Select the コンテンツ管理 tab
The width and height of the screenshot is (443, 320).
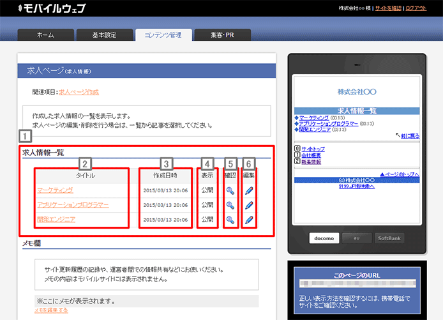pos(163,35)
